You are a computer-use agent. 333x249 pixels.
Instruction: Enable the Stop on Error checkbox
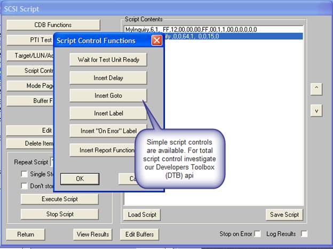258,234
